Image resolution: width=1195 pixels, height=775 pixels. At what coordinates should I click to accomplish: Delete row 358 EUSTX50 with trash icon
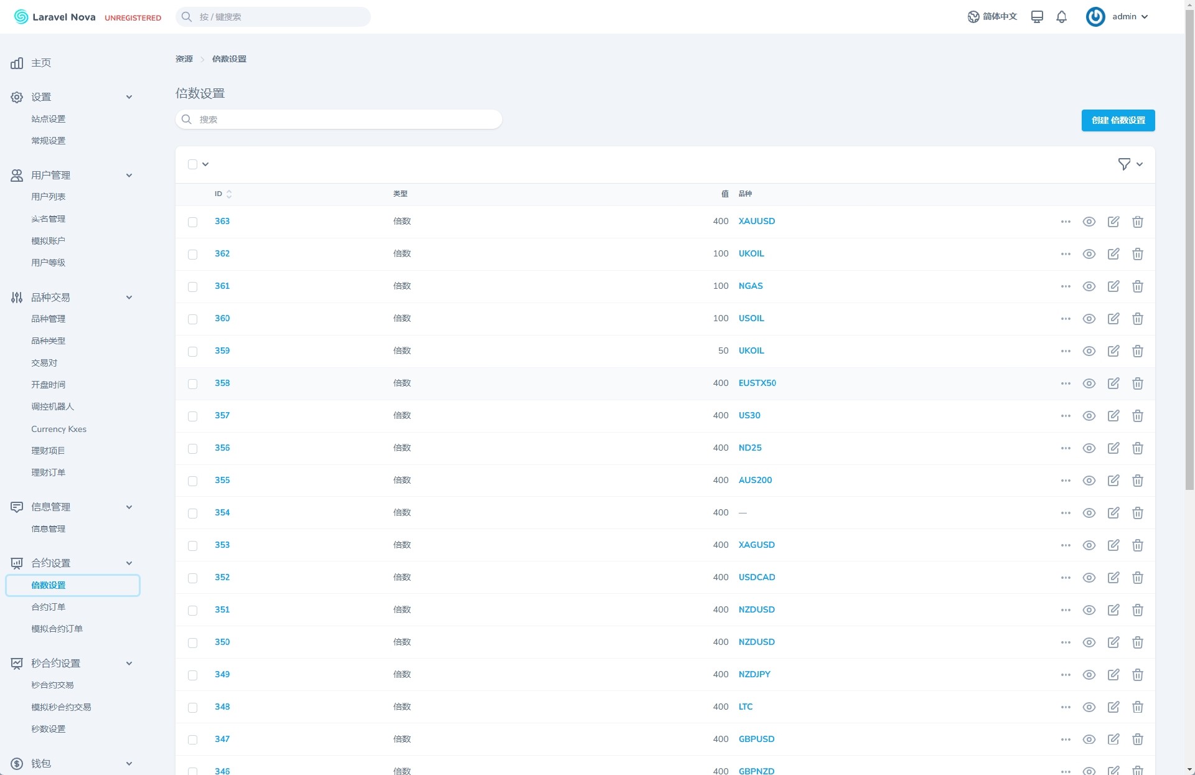pos(1137,383)
